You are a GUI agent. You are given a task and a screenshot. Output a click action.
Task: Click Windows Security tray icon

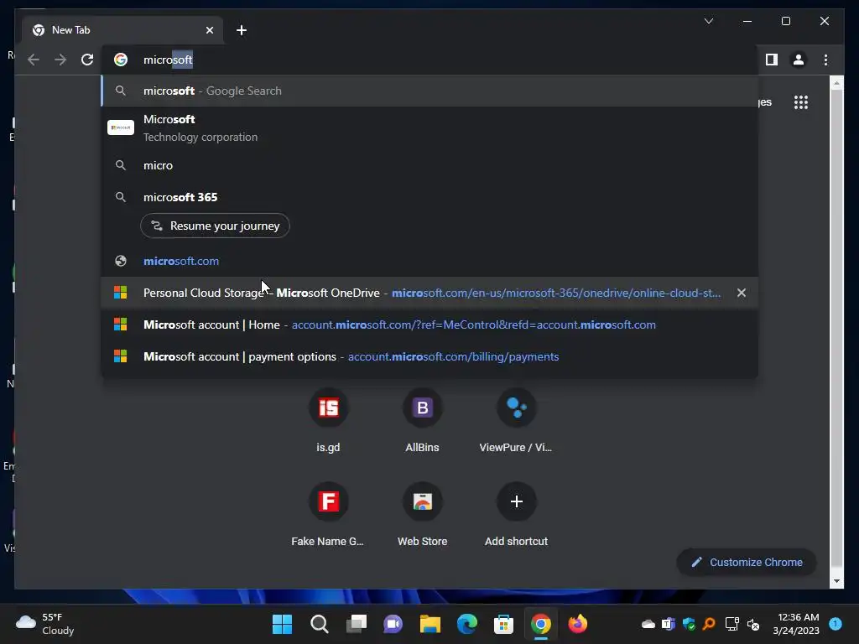tap(689, 624)
